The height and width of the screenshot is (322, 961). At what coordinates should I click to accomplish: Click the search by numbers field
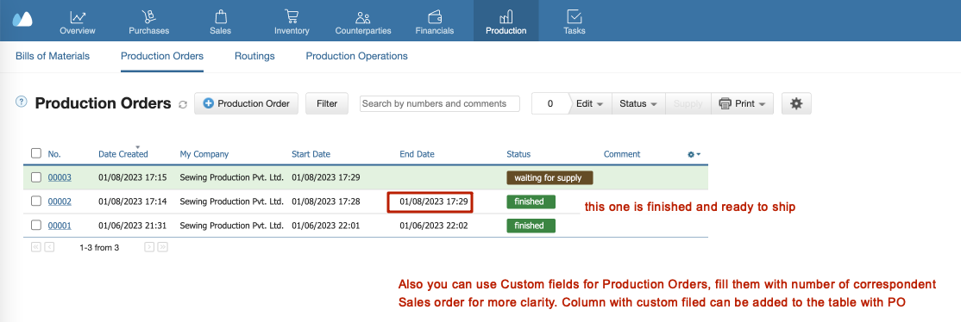click(439, 103)
